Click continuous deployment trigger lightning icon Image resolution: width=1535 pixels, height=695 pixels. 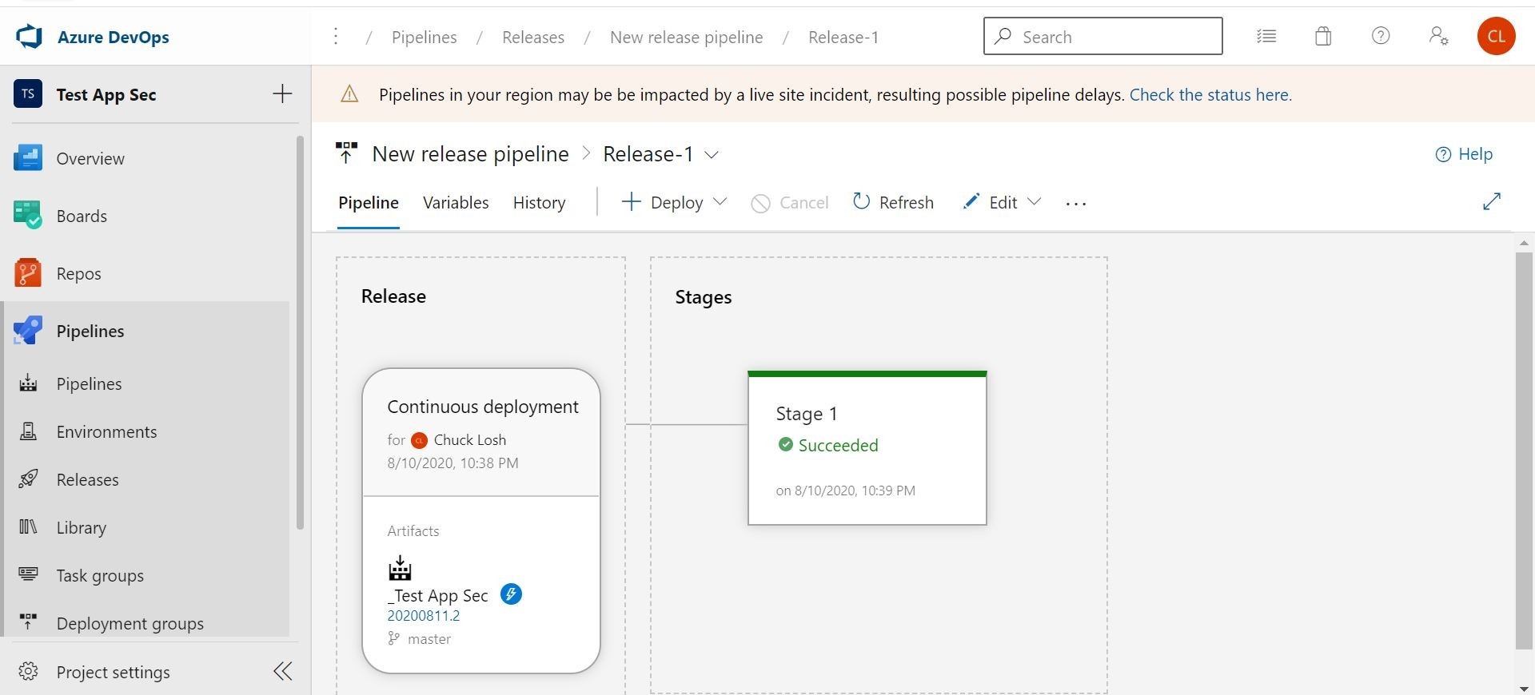(511, 594)
